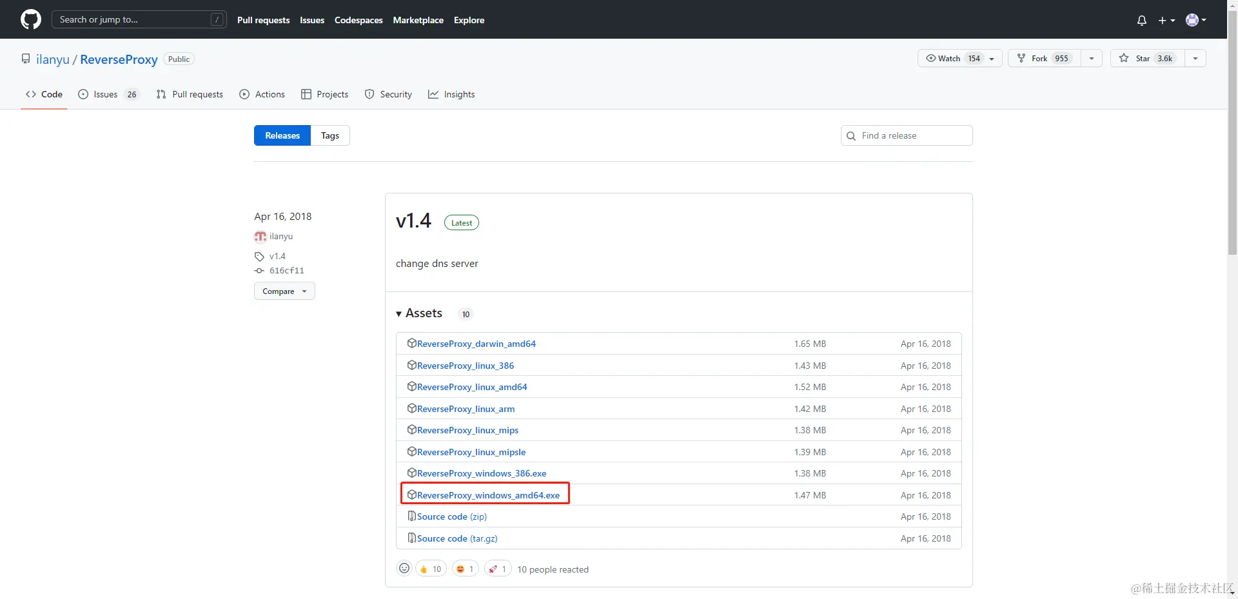Image resolution: width=1238 pixels, height=599 pixels.
Task: Focus the Find a release field
Action: coord(907,135)
